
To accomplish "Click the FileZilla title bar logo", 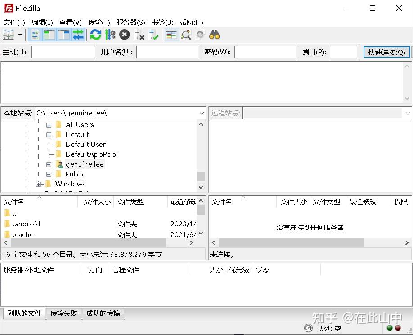I will click(9, 8).
